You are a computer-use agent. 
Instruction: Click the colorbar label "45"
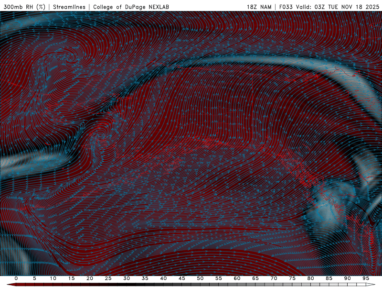pyautogui.click(x=182, y=278)
